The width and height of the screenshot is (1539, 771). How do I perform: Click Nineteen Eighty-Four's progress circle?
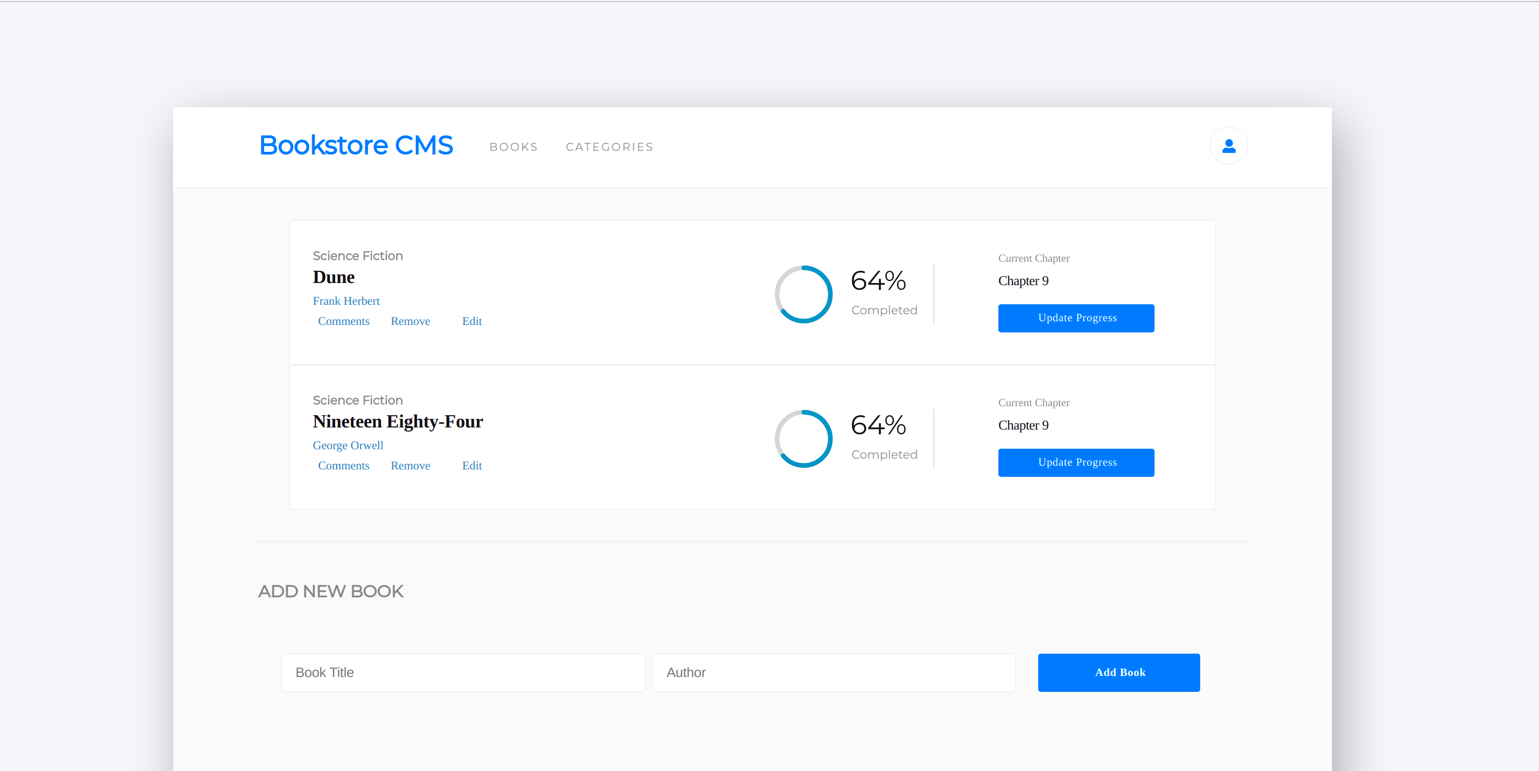pyautogui.click(x=803, y=439)
